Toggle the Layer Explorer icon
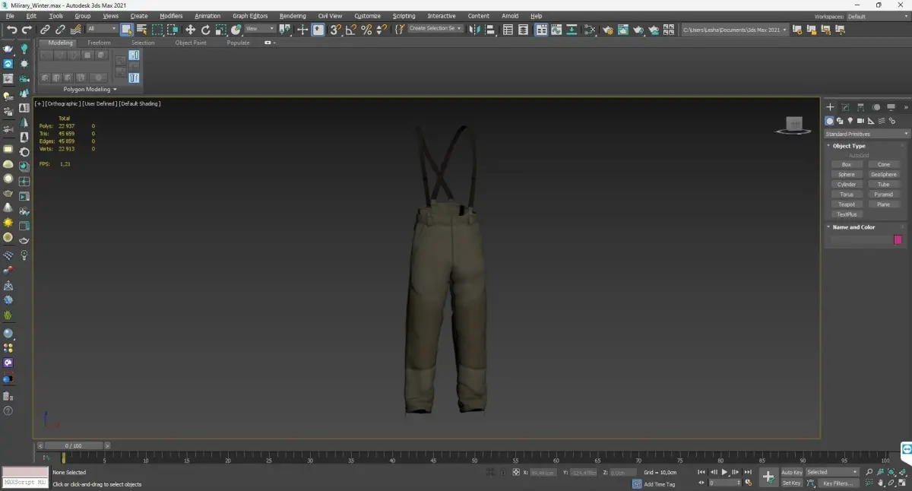This screenshot has height=491, width=912. click(x=524, y=30)
